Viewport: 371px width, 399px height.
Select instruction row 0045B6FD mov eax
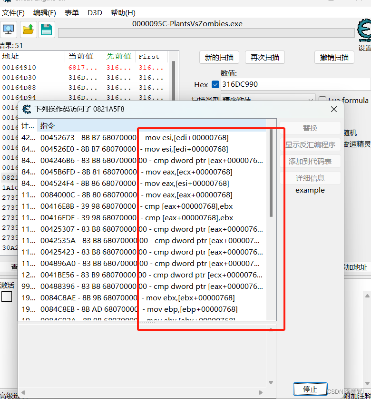(143, 172)
